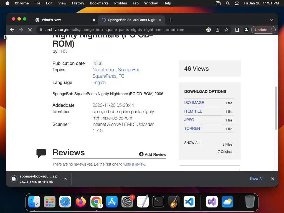Click the Google icon in address bar
Image resolution: width=284 pixels, height=213 pixels.
tap(209, 30)
